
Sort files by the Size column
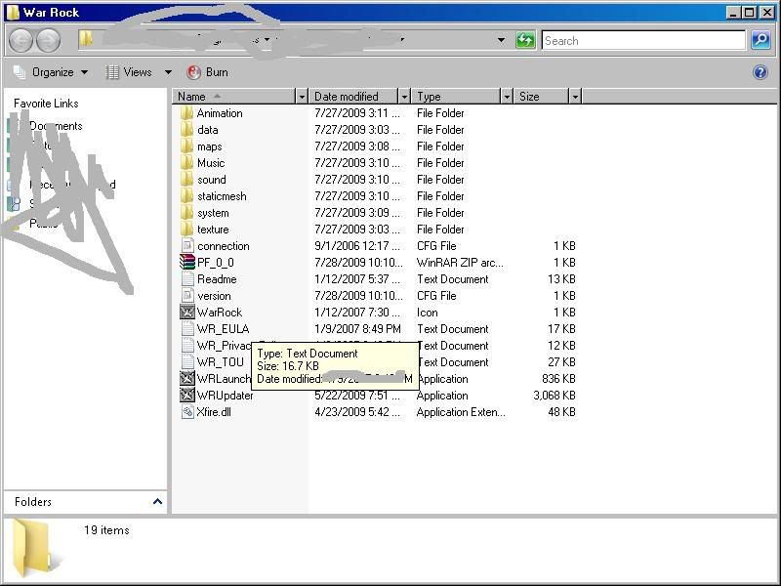point(543,96)
